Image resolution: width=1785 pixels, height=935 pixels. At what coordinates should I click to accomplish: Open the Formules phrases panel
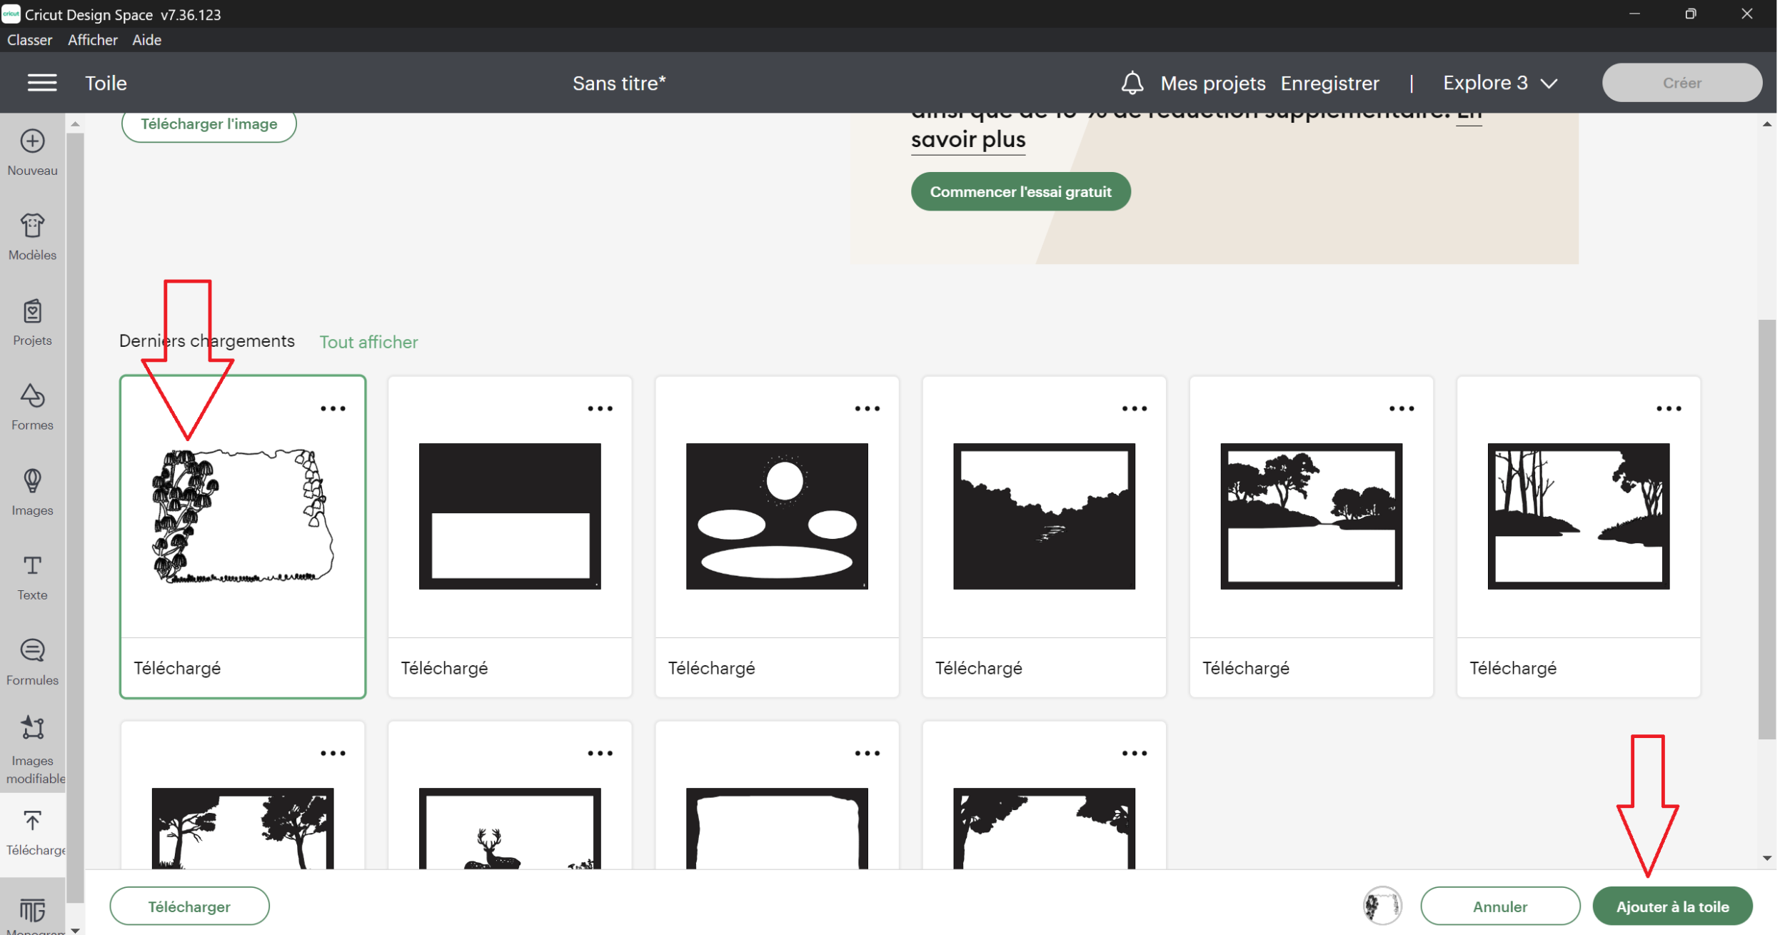tap(32, 662)
